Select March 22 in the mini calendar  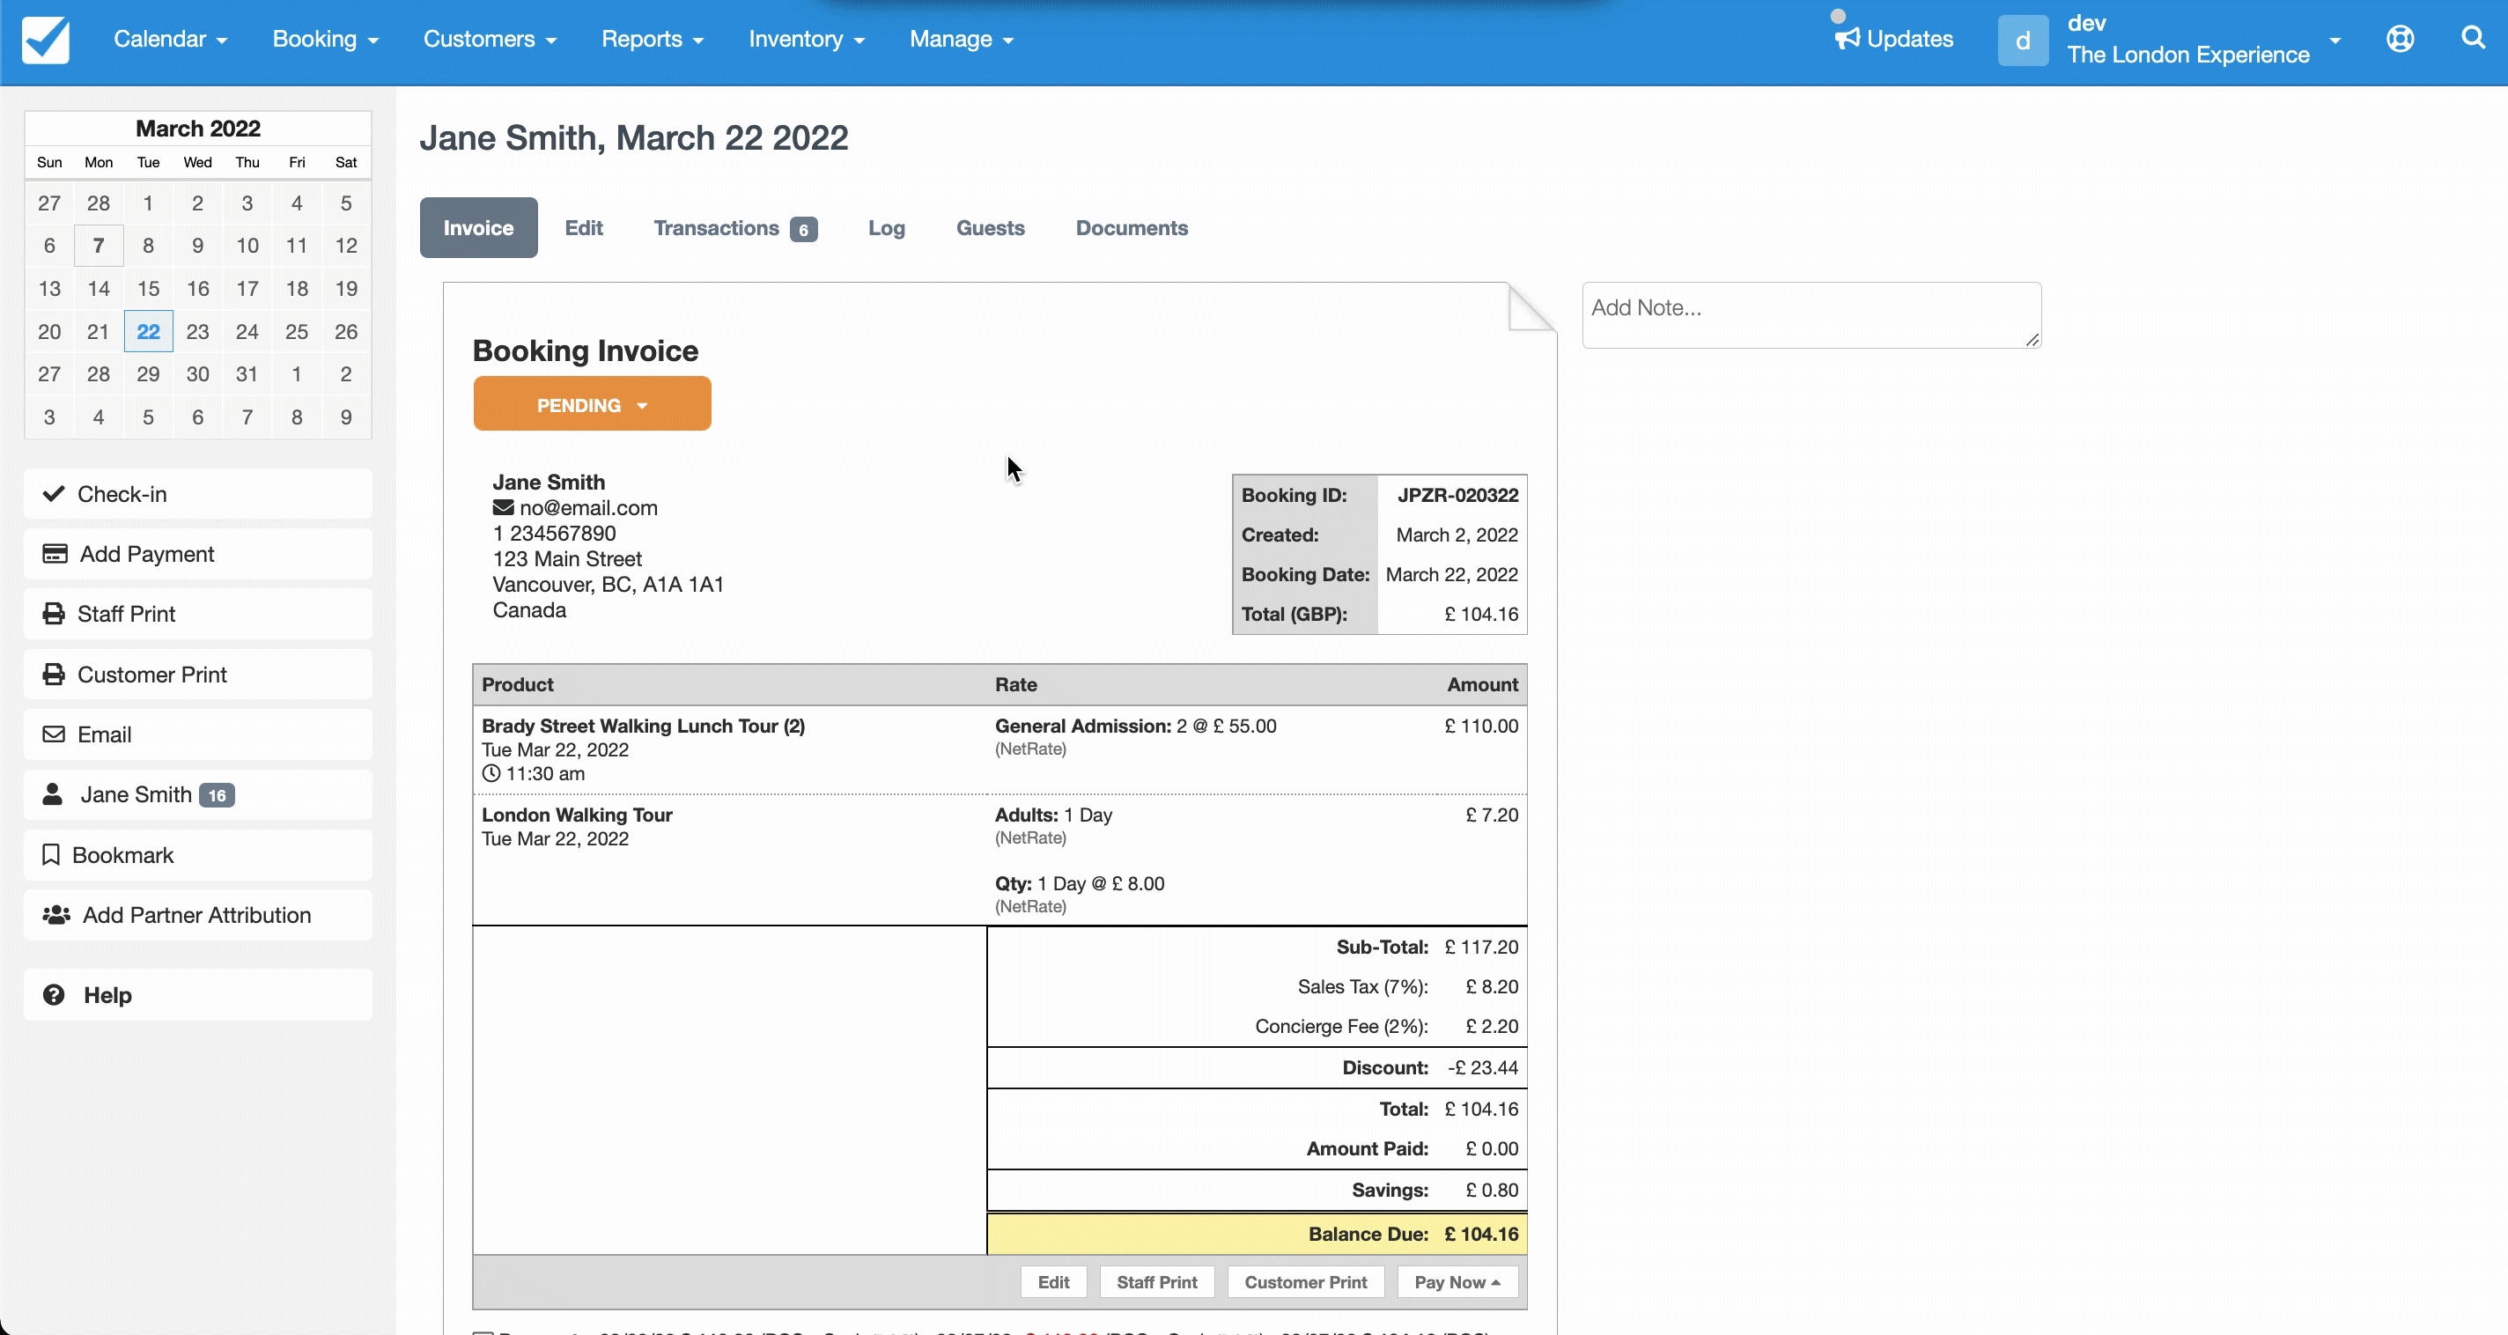click(x=148, y=331)
